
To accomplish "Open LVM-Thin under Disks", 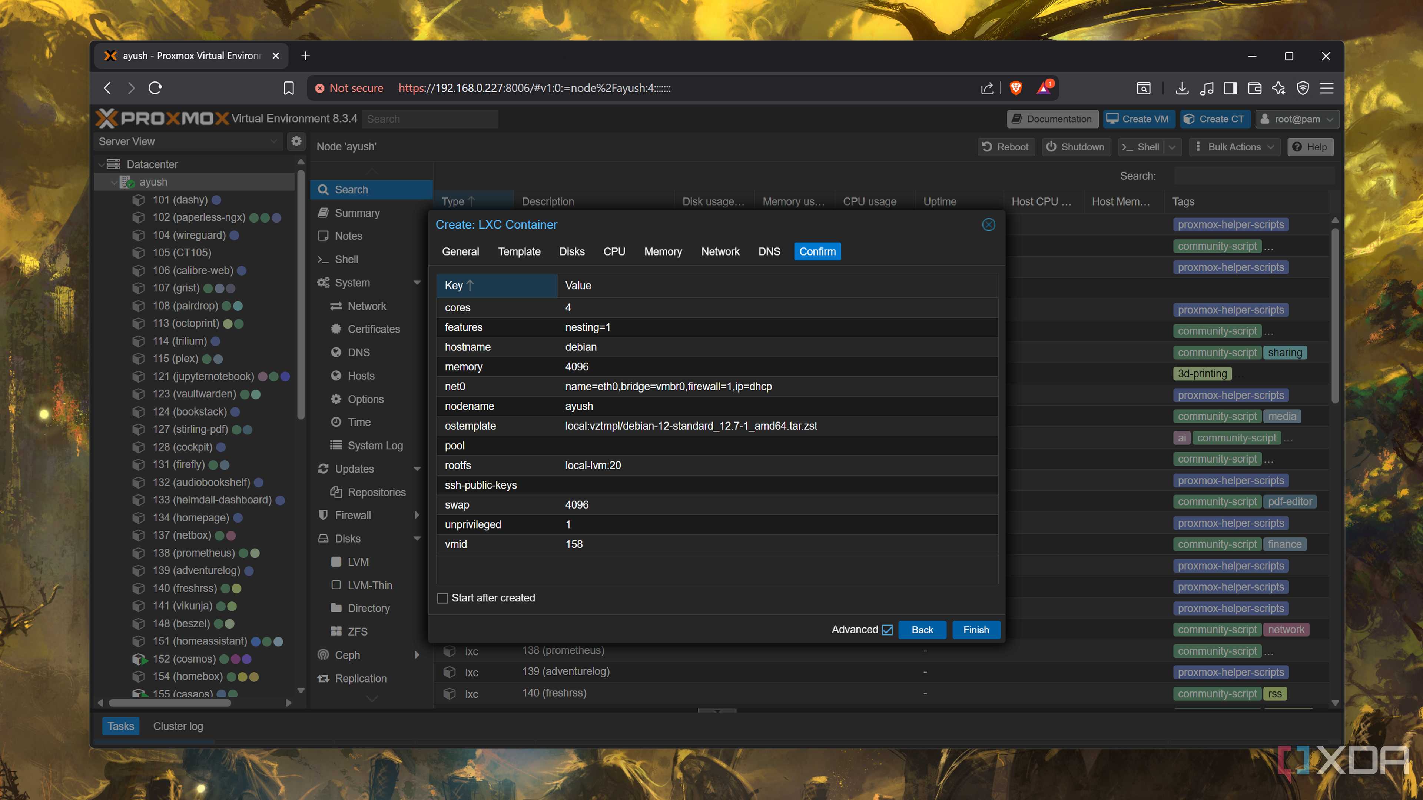I will coord(369,585).
